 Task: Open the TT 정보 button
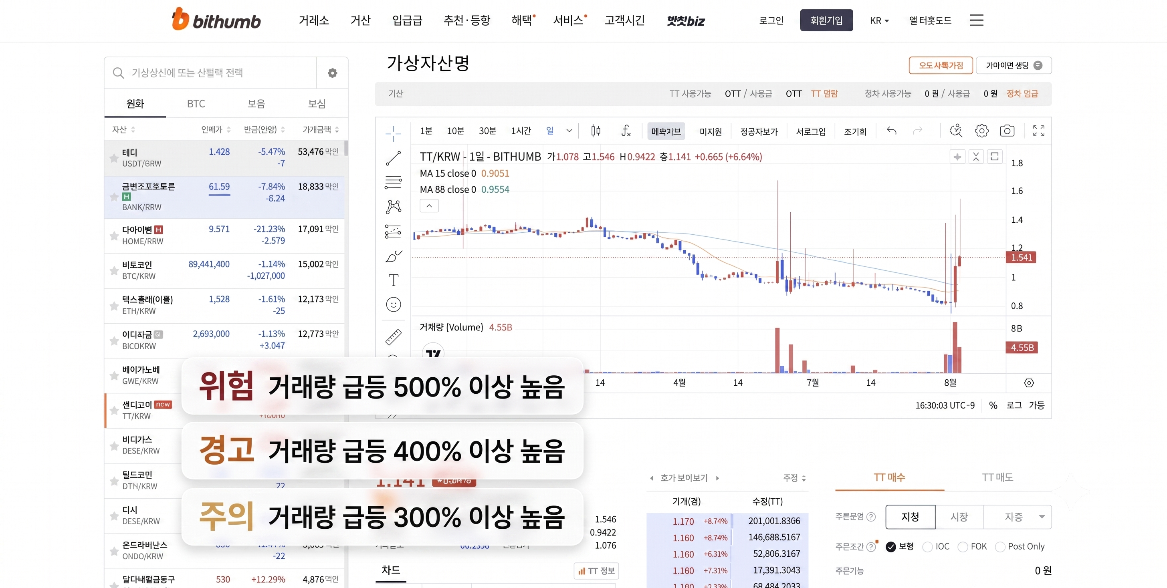click(596, 571)
